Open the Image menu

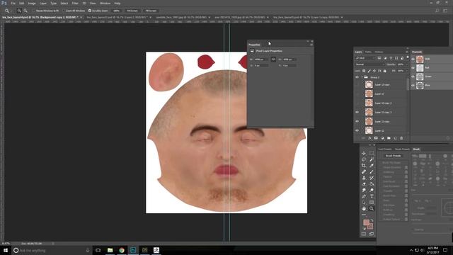pos(32,3)
